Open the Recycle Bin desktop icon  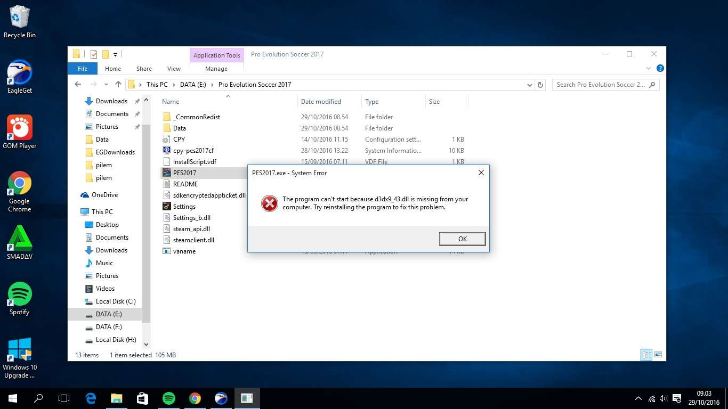(x=19, y=22)
